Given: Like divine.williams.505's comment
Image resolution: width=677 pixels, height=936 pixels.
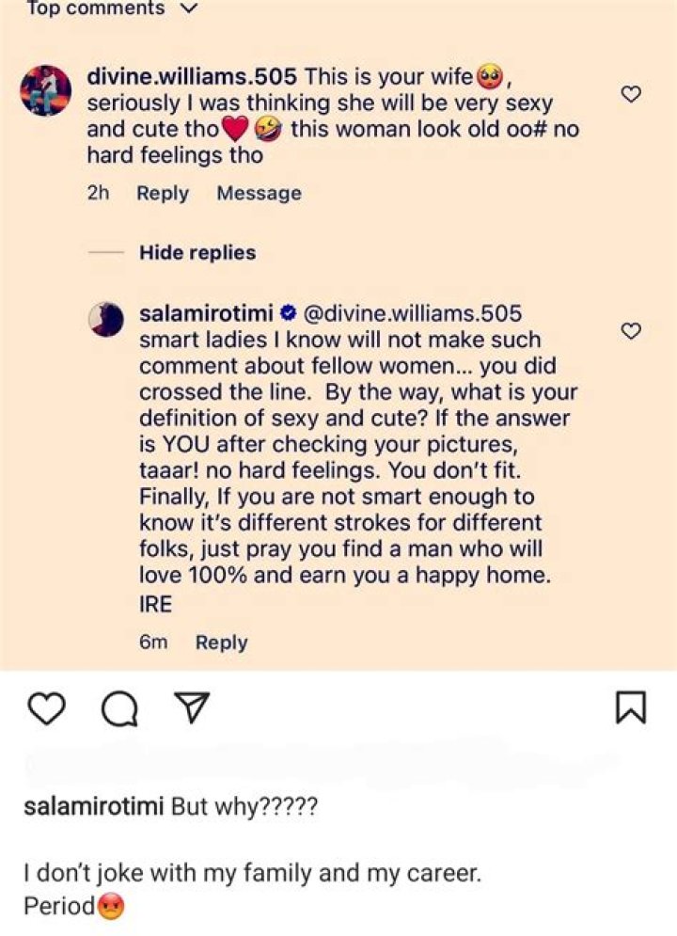Looking at the screenshot, I should (633, 94).
